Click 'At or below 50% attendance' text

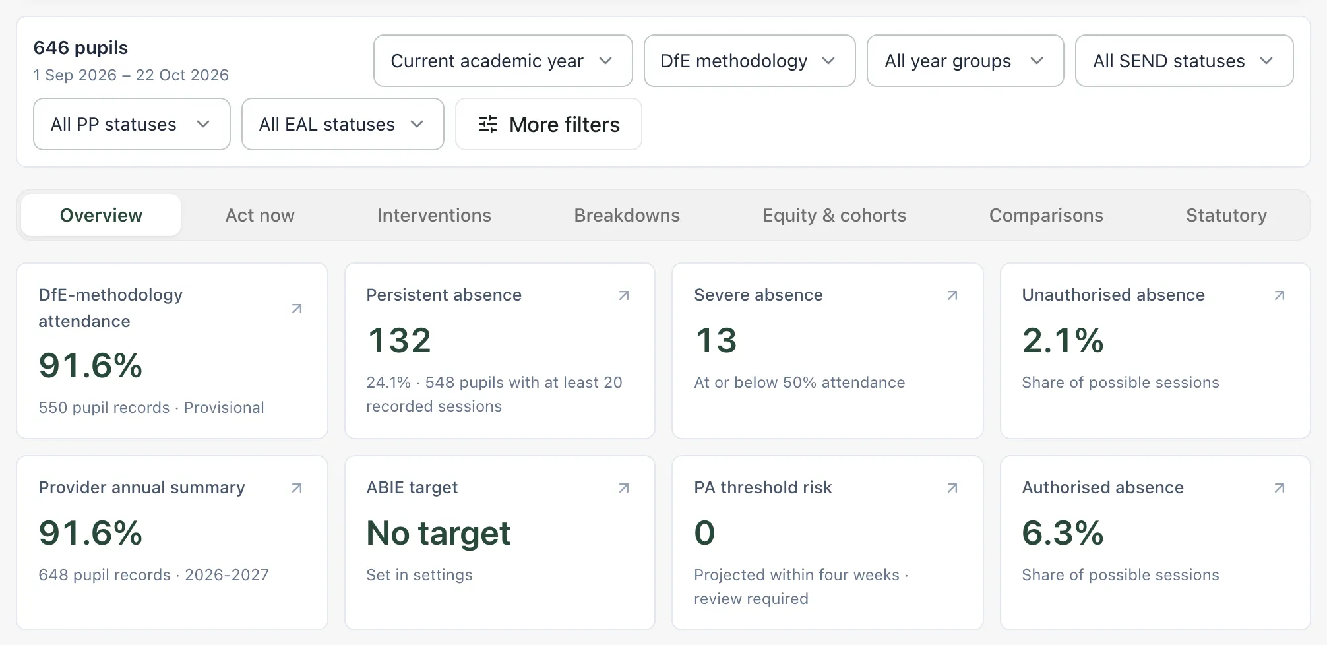pyautogui.click(x=799, y=383)
